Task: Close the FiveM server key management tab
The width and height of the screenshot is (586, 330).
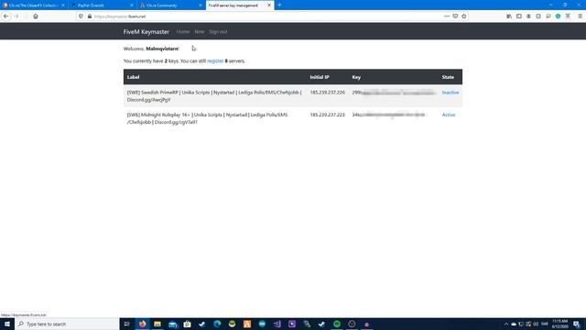Action: pyautogui.click(x=269, y=5)
